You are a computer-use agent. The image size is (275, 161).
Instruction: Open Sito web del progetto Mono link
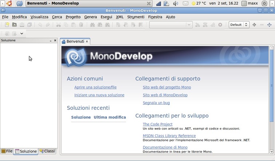[x=167, y=87]
